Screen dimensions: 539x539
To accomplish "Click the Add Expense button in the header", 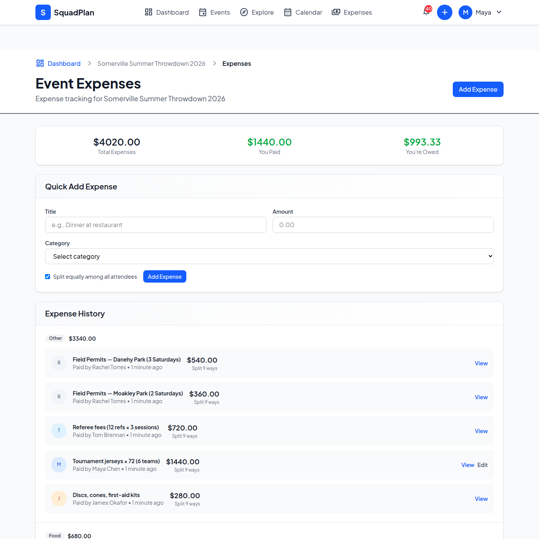I will (x=478, y=89).
